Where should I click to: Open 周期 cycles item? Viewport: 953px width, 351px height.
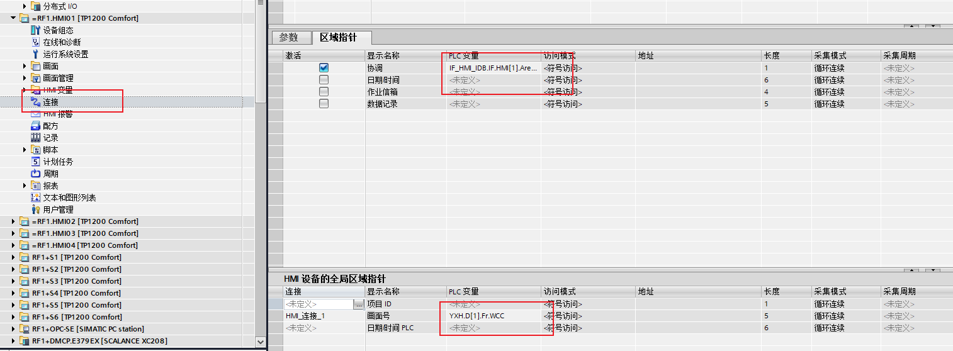coord(50,174)
